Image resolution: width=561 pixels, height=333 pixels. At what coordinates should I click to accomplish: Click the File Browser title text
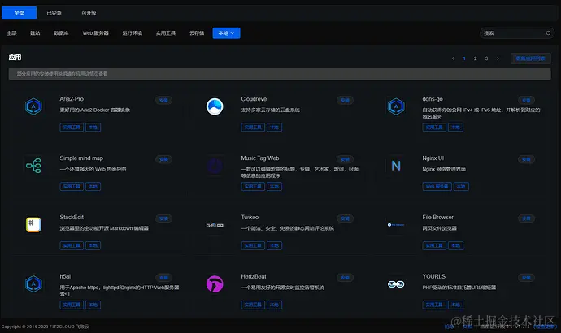(x=437, y=217)
